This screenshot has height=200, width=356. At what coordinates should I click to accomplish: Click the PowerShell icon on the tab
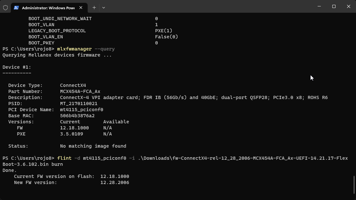click(16, 8)
